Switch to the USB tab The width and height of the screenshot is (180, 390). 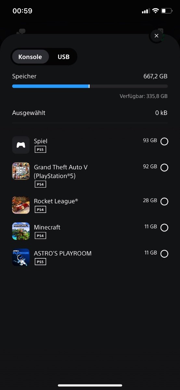click(63, 57)
